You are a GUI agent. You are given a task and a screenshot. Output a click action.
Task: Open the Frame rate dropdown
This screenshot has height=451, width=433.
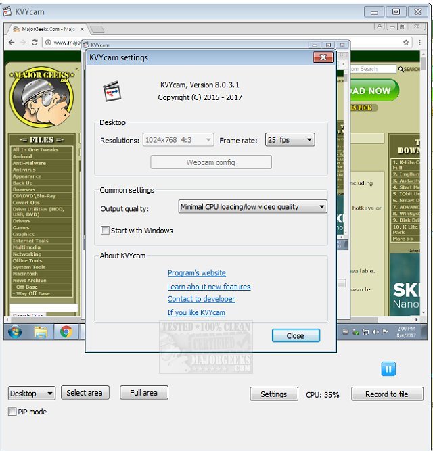(x=290, y=140)
